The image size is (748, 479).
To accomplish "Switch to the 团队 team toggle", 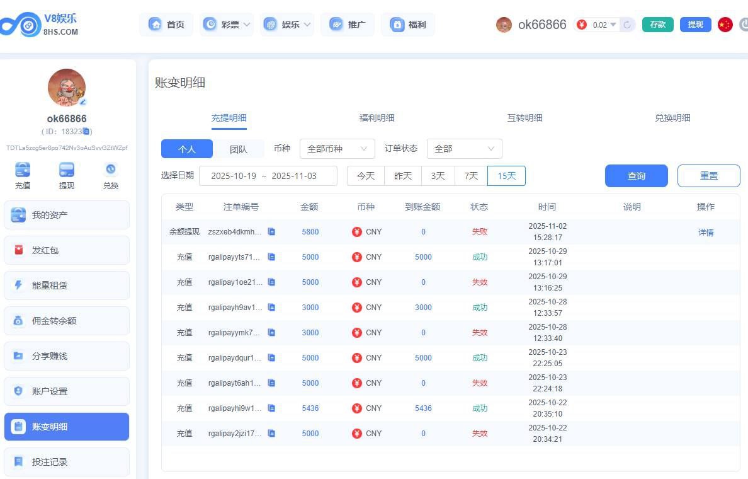I will [238, 149].
